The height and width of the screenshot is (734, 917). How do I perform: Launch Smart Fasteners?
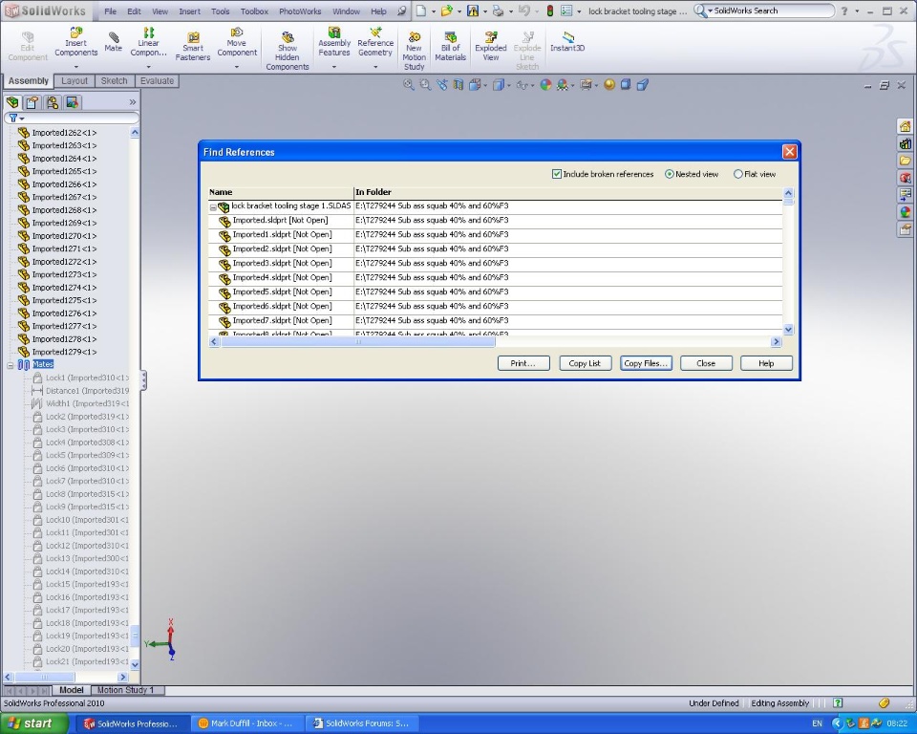click(193, 46)
